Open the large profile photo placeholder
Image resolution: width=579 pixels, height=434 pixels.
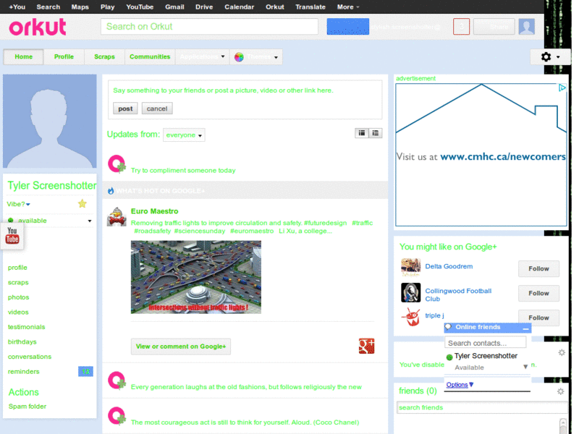(50, 121)
